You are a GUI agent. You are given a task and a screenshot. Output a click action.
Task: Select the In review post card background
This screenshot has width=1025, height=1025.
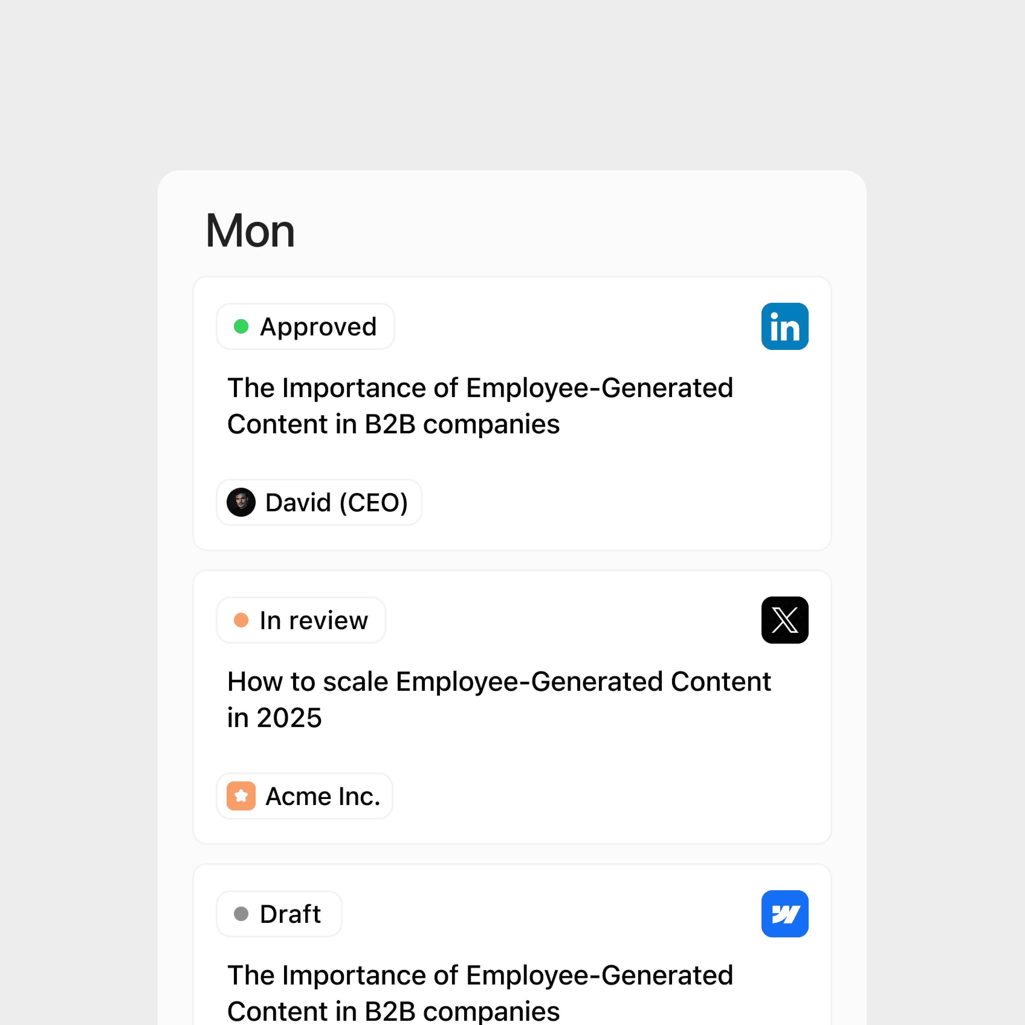pos(512,707)
